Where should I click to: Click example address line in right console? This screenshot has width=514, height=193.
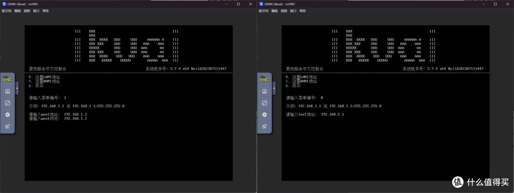[x=334, y=106]
